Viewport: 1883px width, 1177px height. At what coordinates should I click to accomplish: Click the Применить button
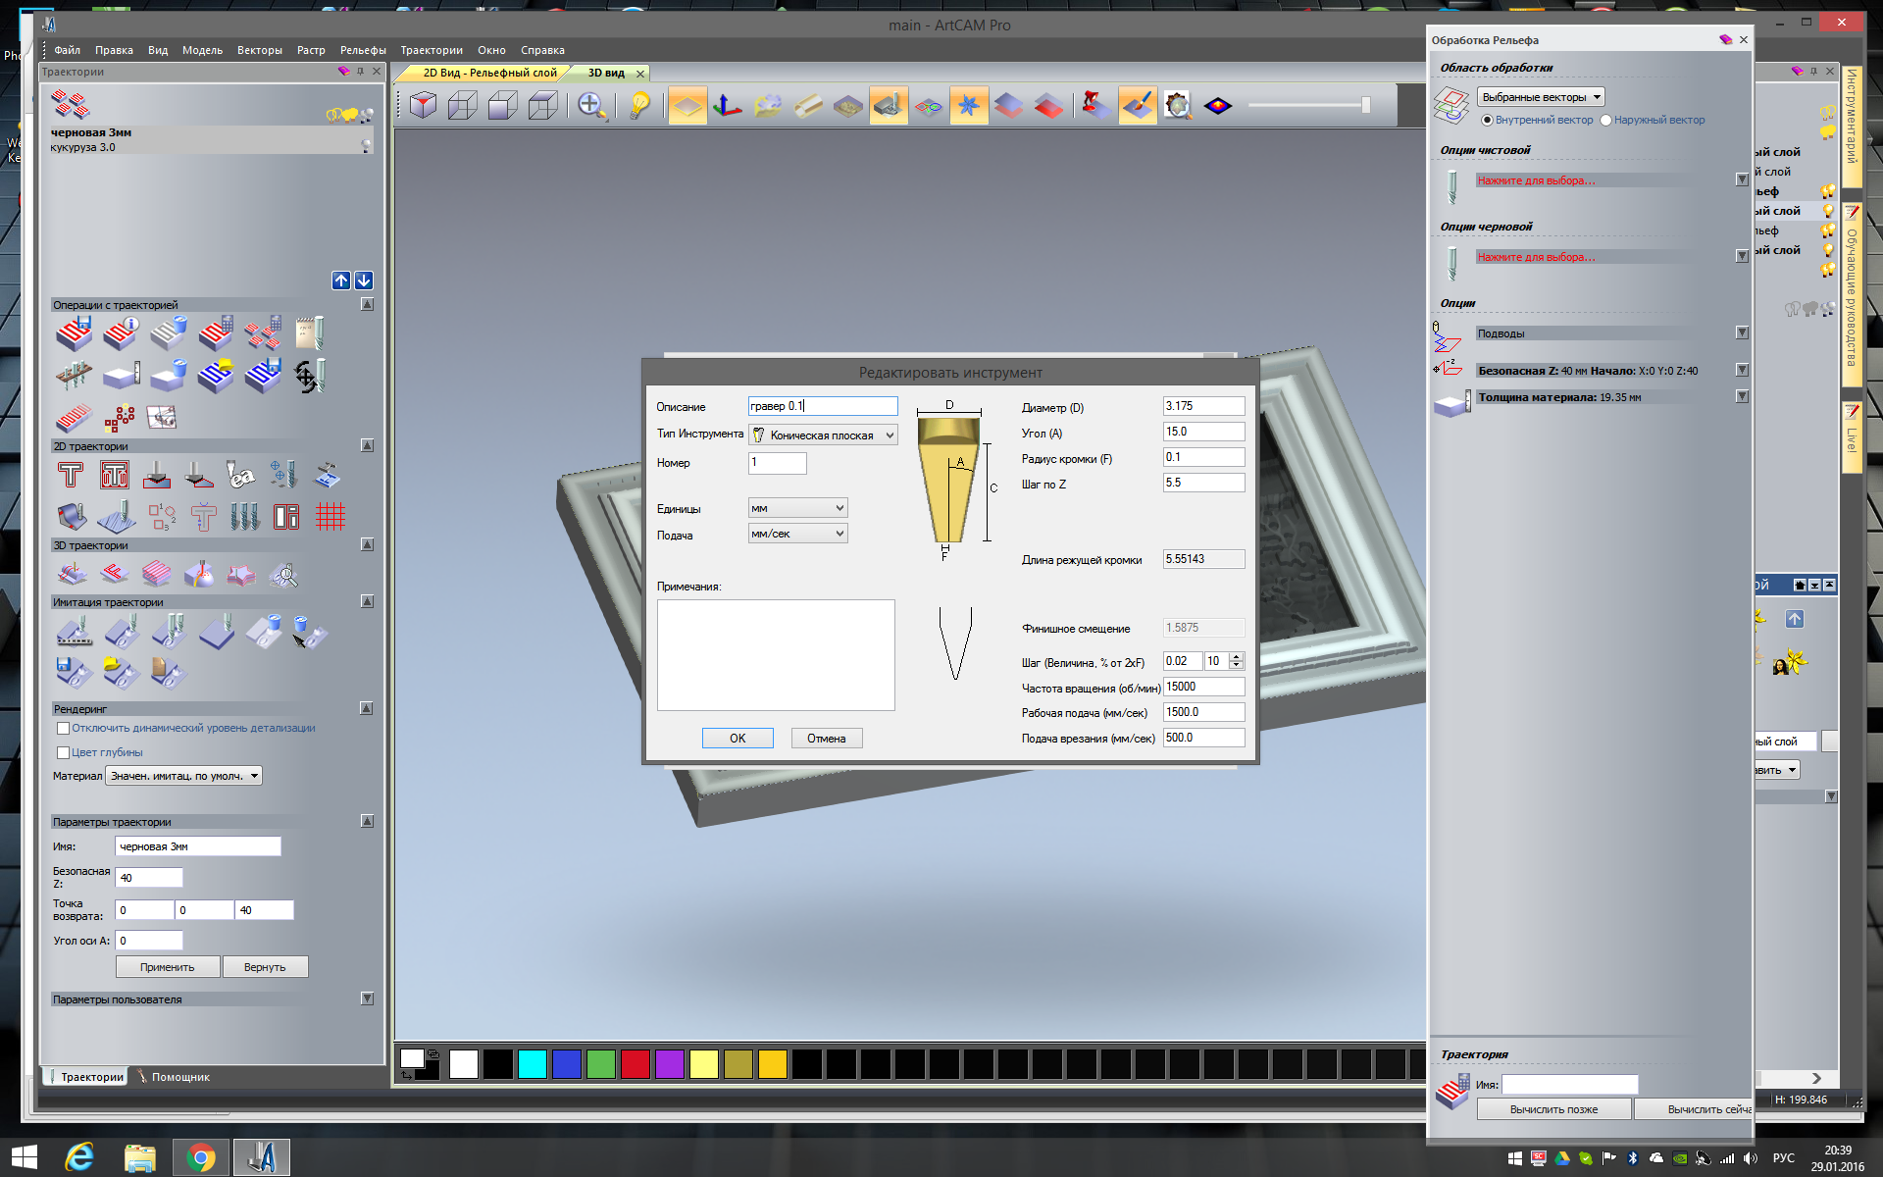point(167,967)
